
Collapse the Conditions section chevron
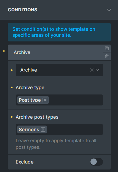coord(109,10)
